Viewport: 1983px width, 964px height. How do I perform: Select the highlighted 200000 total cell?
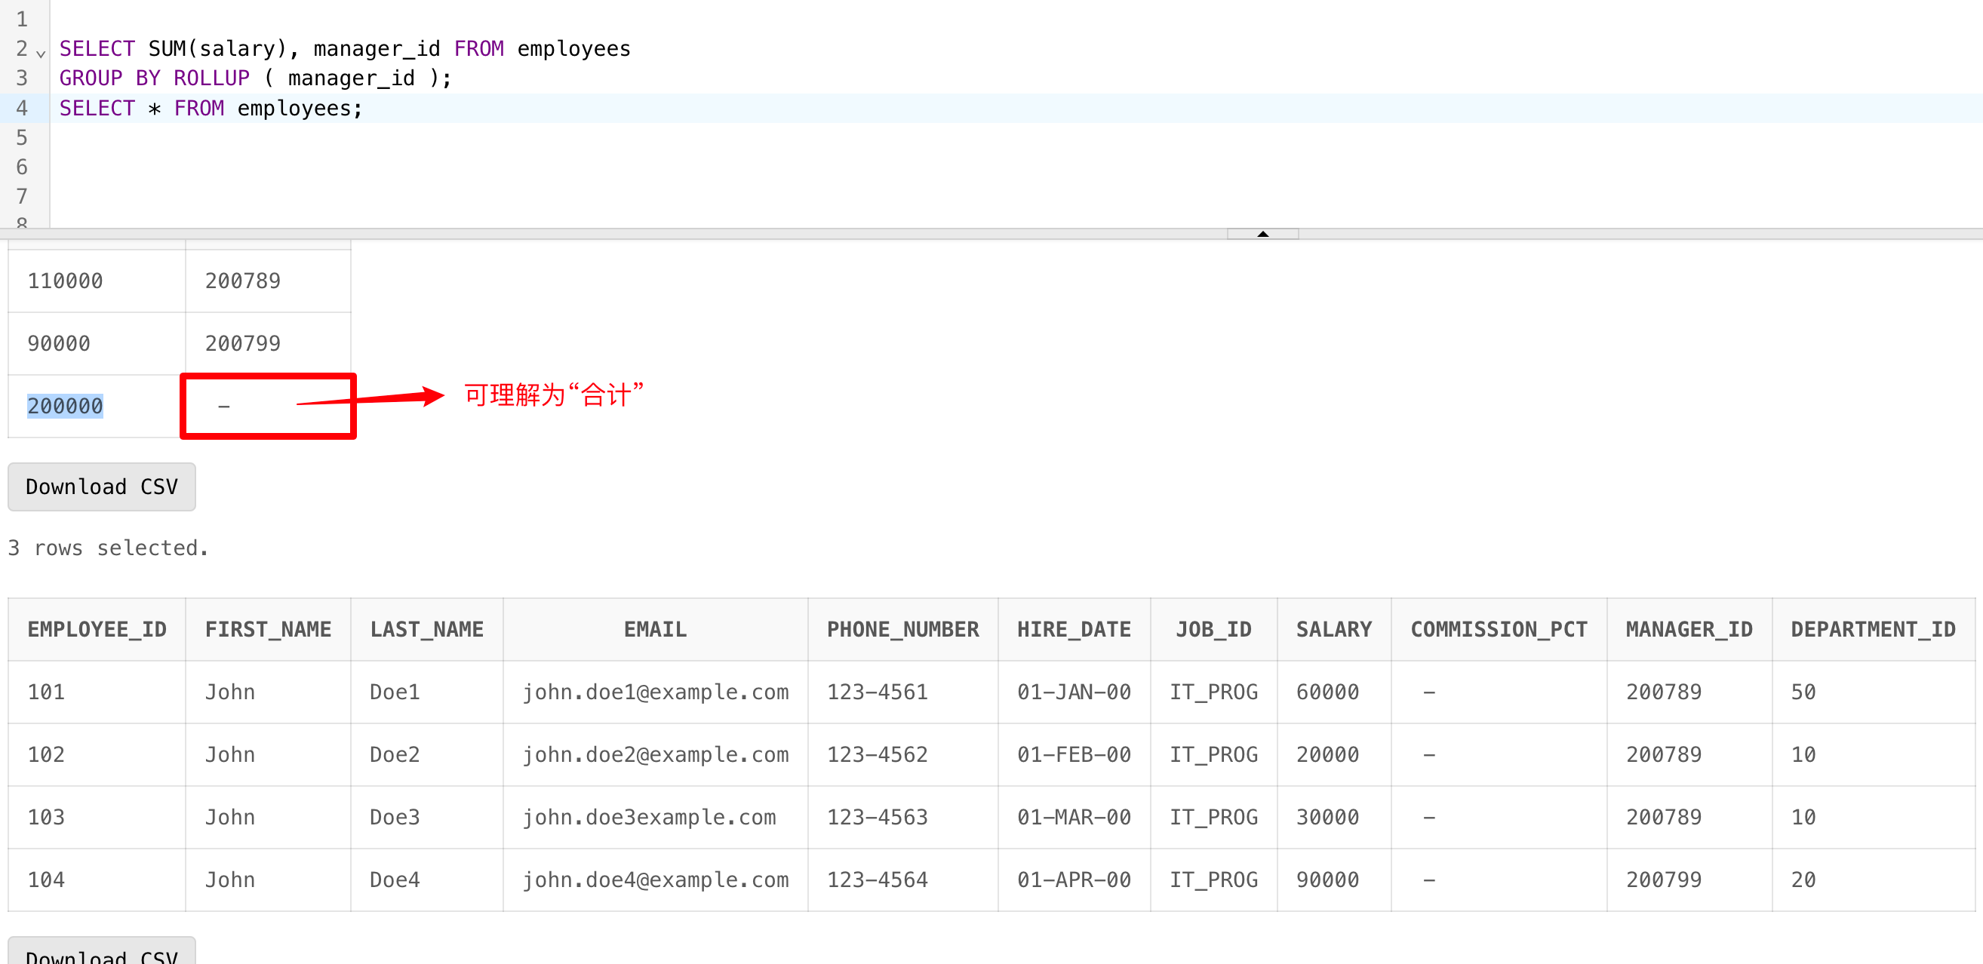[x=66, y=407]
